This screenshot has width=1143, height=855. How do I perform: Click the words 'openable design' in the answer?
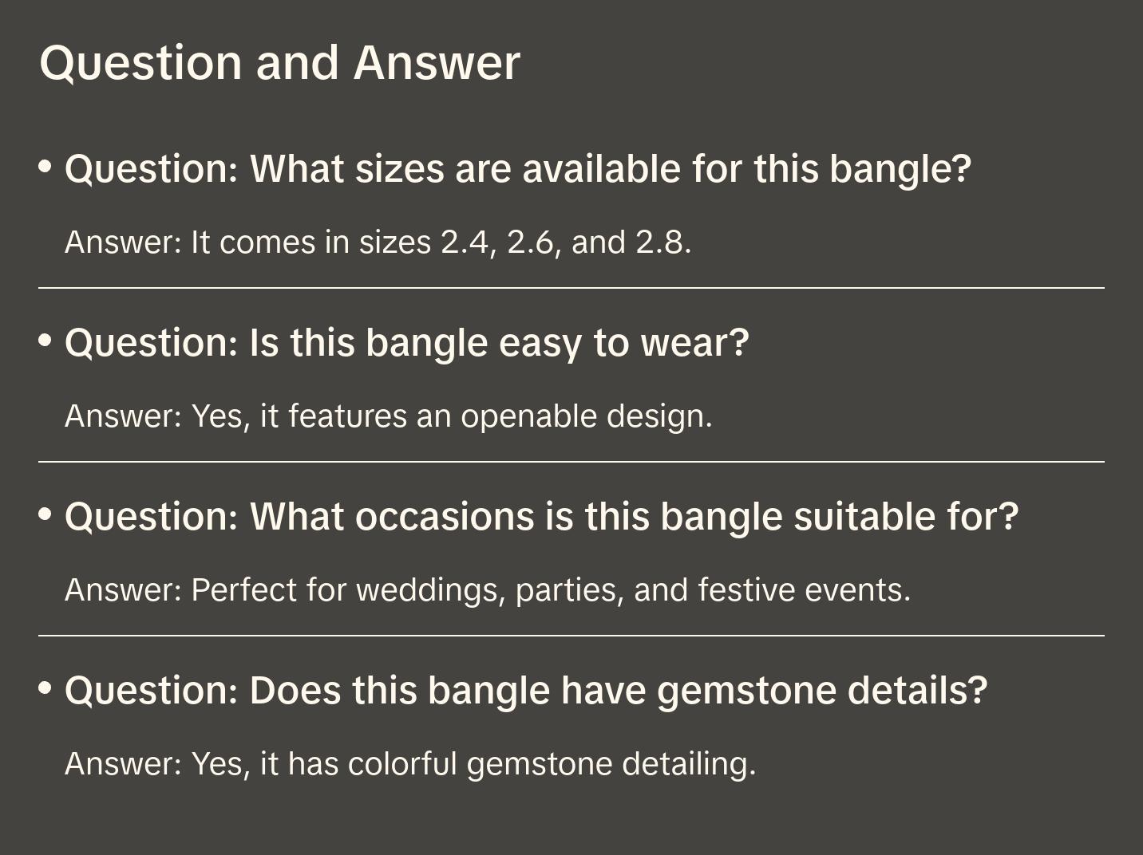pyautogui.click(x=586, y=416)
